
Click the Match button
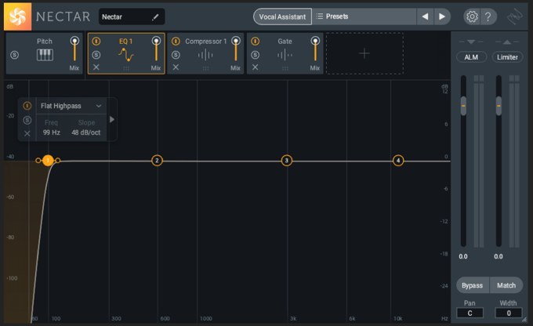pos(506,285)
